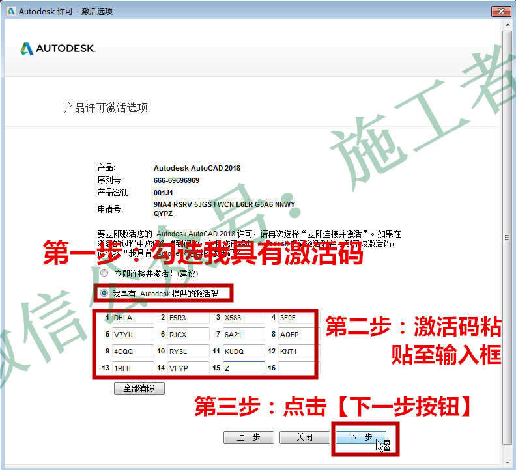Click the 上一步 (Back) button
Image resolution: width=516 pixels, height=470 pixels.
click(x=248, y=437)
